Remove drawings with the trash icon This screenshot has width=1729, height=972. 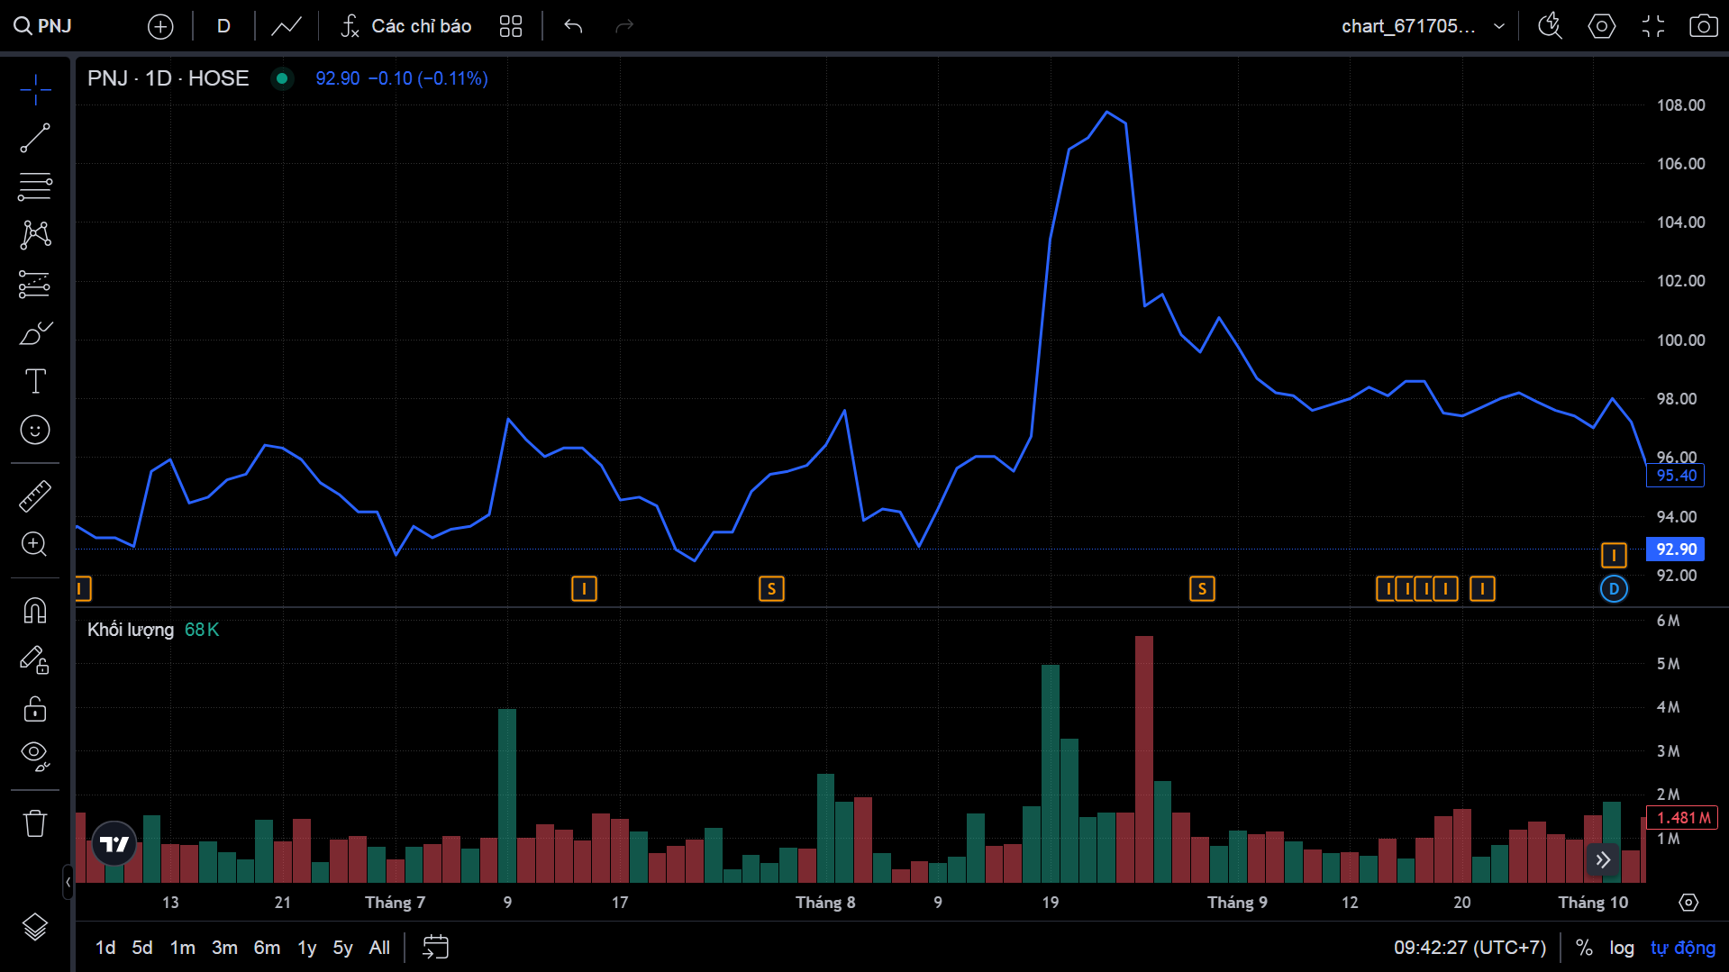35,823
